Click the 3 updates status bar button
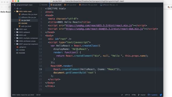The width and height of the screenshot is (172, 97). coord(153,95)
